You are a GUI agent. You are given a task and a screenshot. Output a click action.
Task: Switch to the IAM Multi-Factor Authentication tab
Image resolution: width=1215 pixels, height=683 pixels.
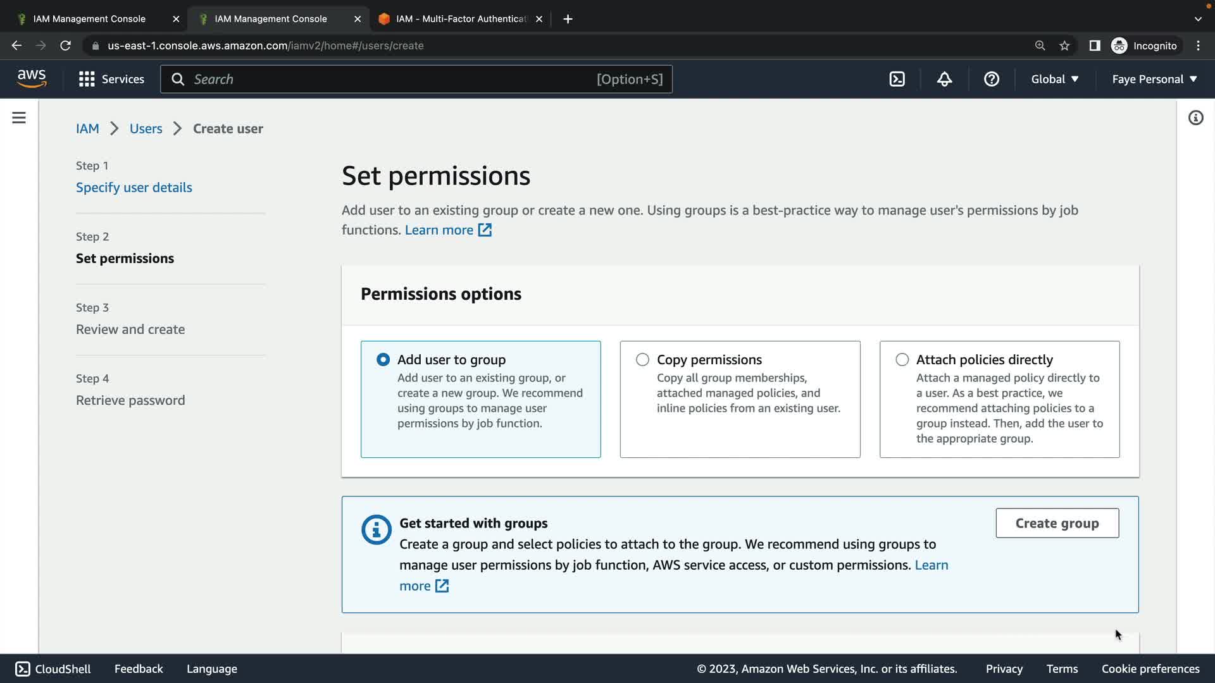click(x=461, y=19)
